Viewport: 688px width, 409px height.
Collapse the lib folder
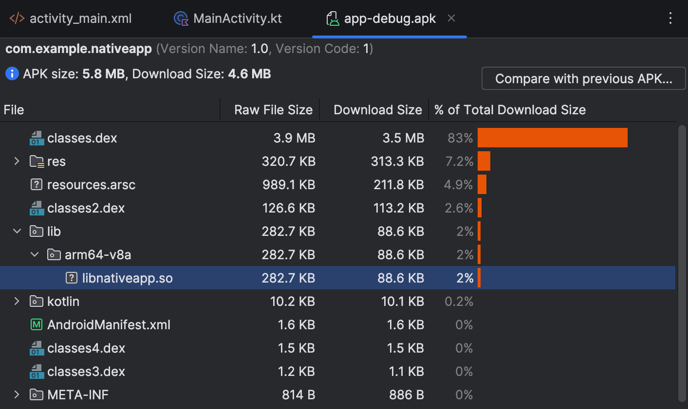[17, 231]
